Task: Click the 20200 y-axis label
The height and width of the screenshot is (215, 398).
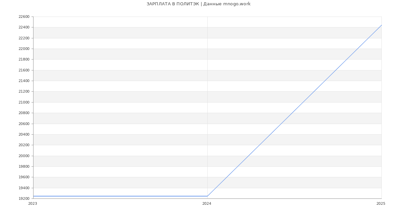Action: pyautogui.click(x=24, y=145)
